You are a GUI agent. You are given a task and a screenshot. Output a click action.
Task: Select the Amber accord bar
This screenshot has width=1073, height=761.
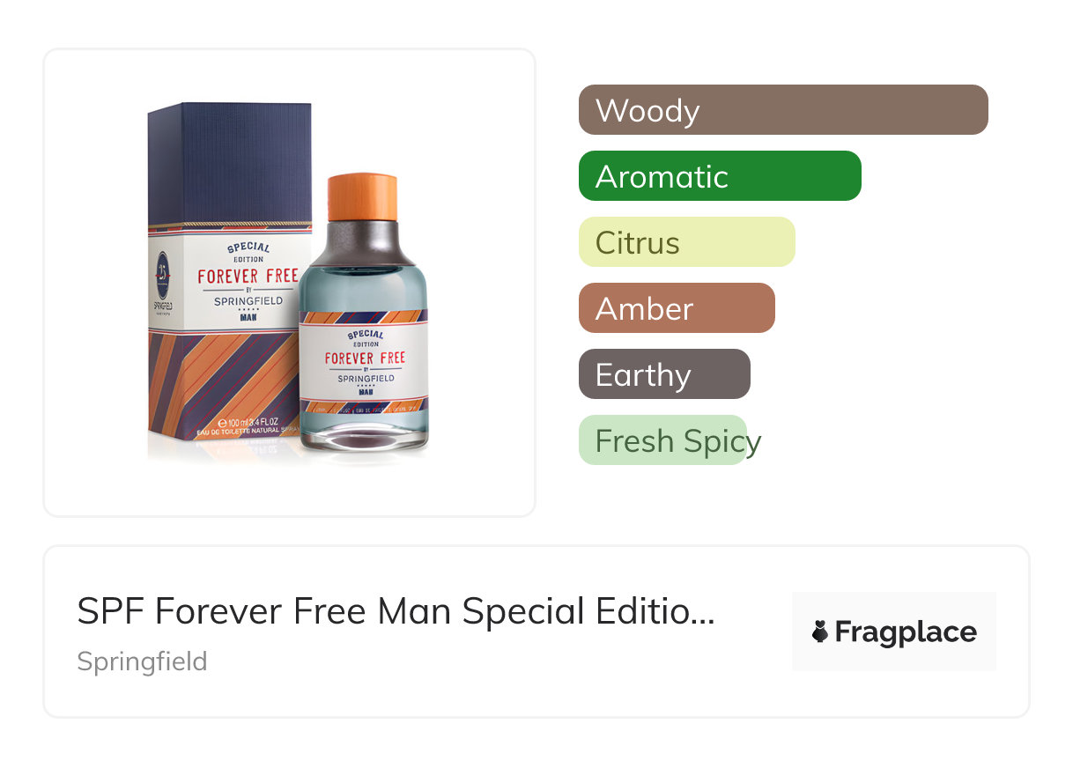click(x=677, y=307)
